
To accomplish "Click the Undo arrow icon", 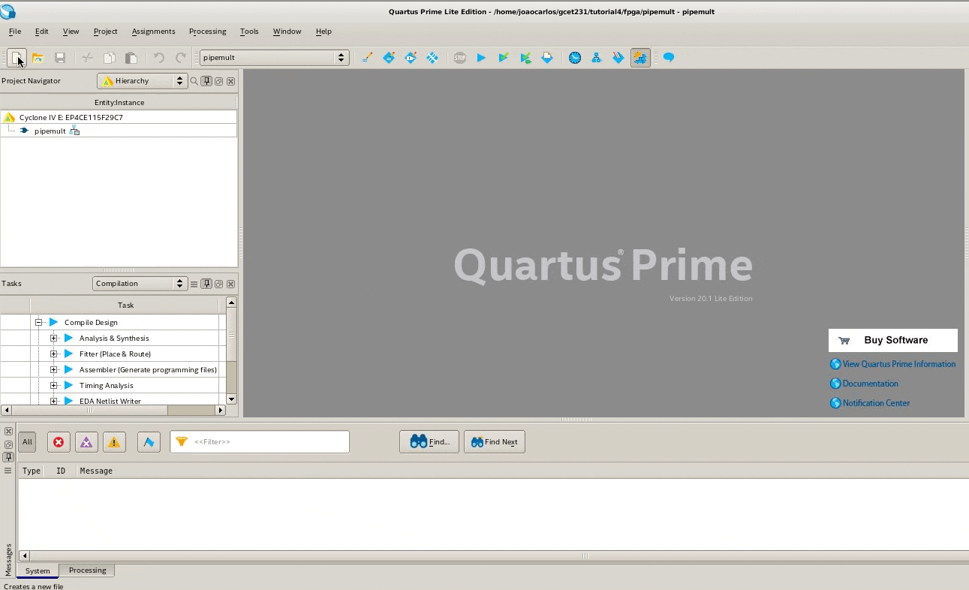I will pyautogui.click(x=158, y=58).
